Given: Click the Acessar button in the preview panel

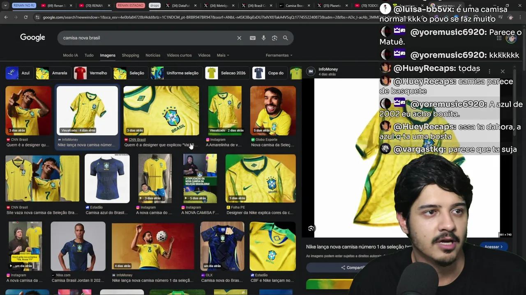Looking at the screenshot, I should [x=494, y=247].
